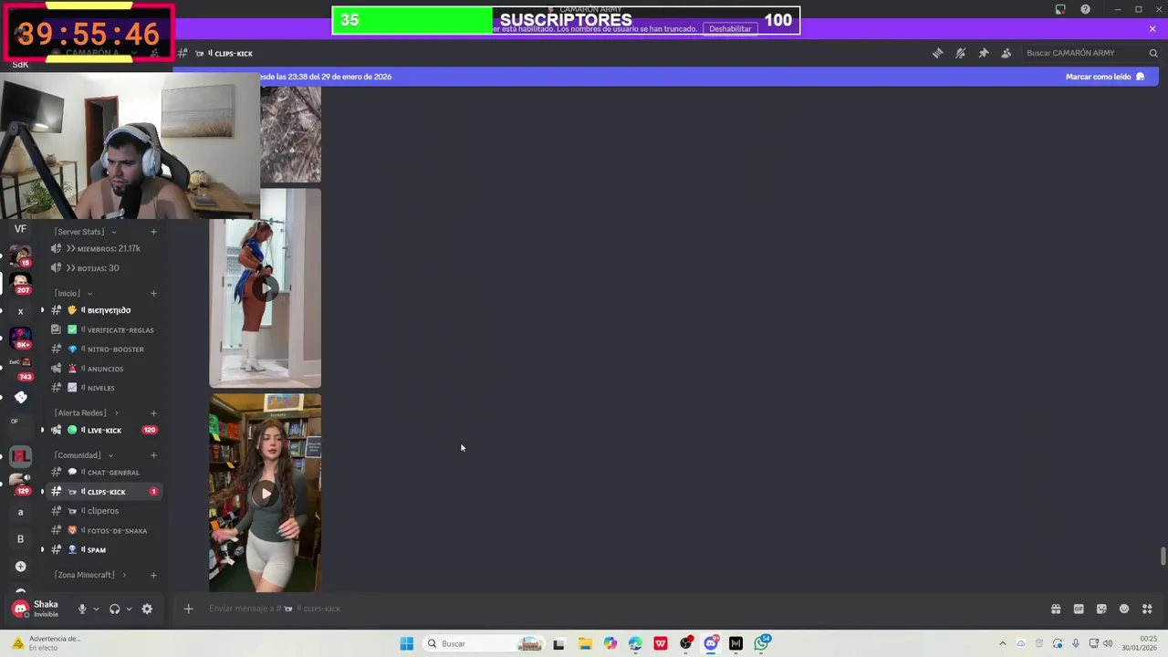1168x657 pixels.
Task: Open headphone output options arrow
Action: pyautogui.click(x=129, y=609)
